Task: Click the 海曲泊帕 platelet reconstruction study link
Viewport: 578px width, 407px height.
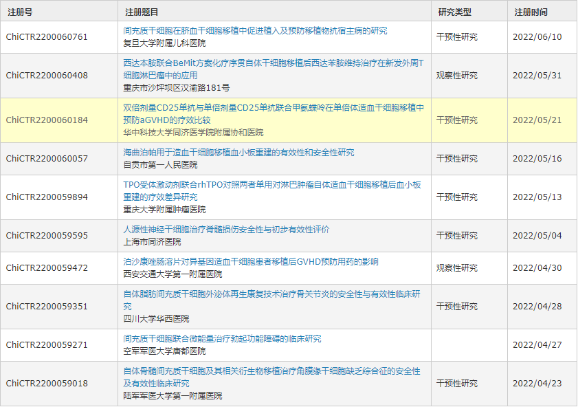Action: click(238, 153)
